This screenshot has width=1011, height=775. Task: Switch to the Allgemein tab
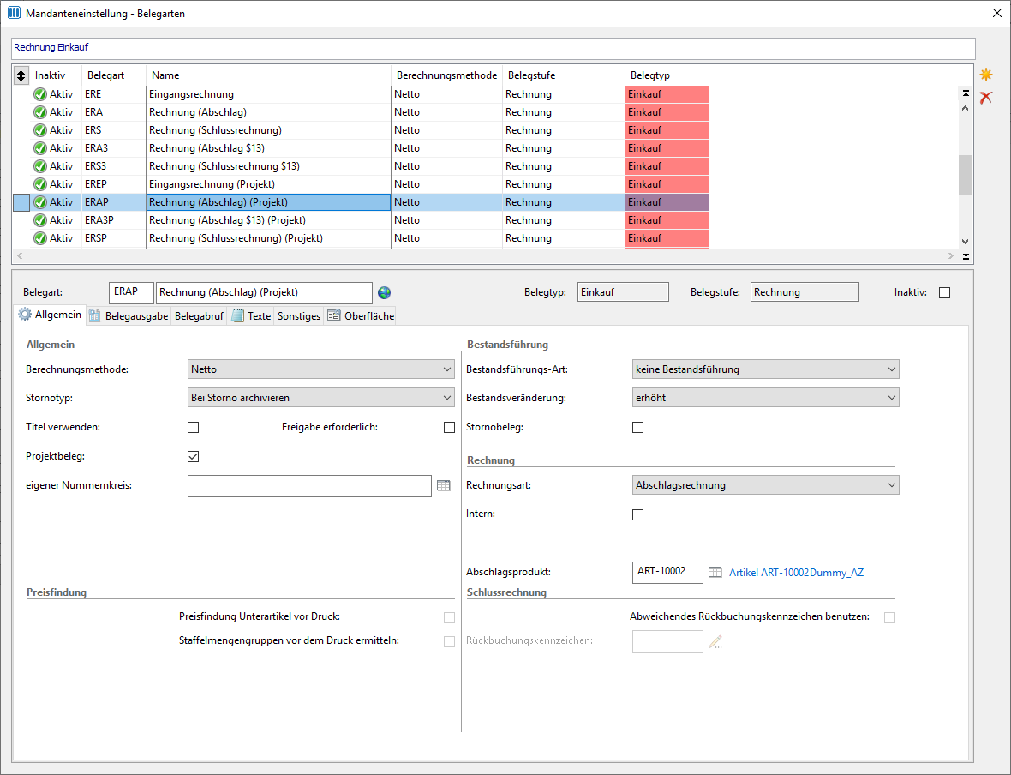click(51, 315)
